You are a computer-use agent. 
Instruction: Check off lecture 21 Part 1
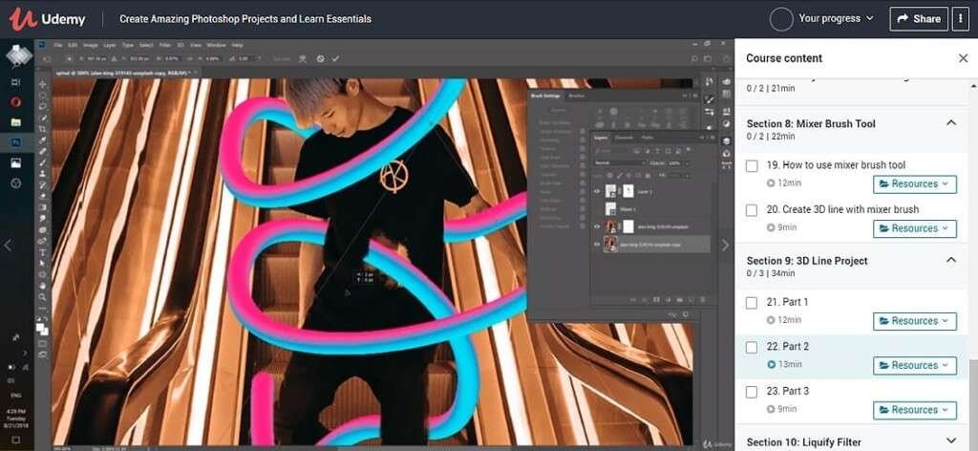point(752,303)
